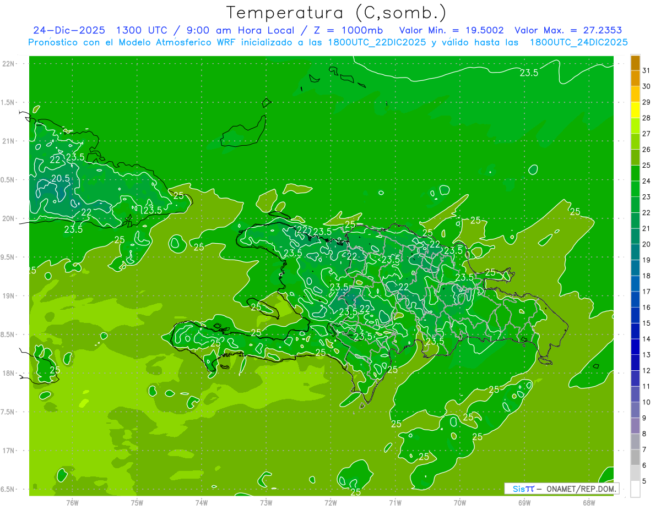Click the 'Valor Max. = 27.2353' value
The width and height of the screenshot is (661, 510).
click(568, 30)
